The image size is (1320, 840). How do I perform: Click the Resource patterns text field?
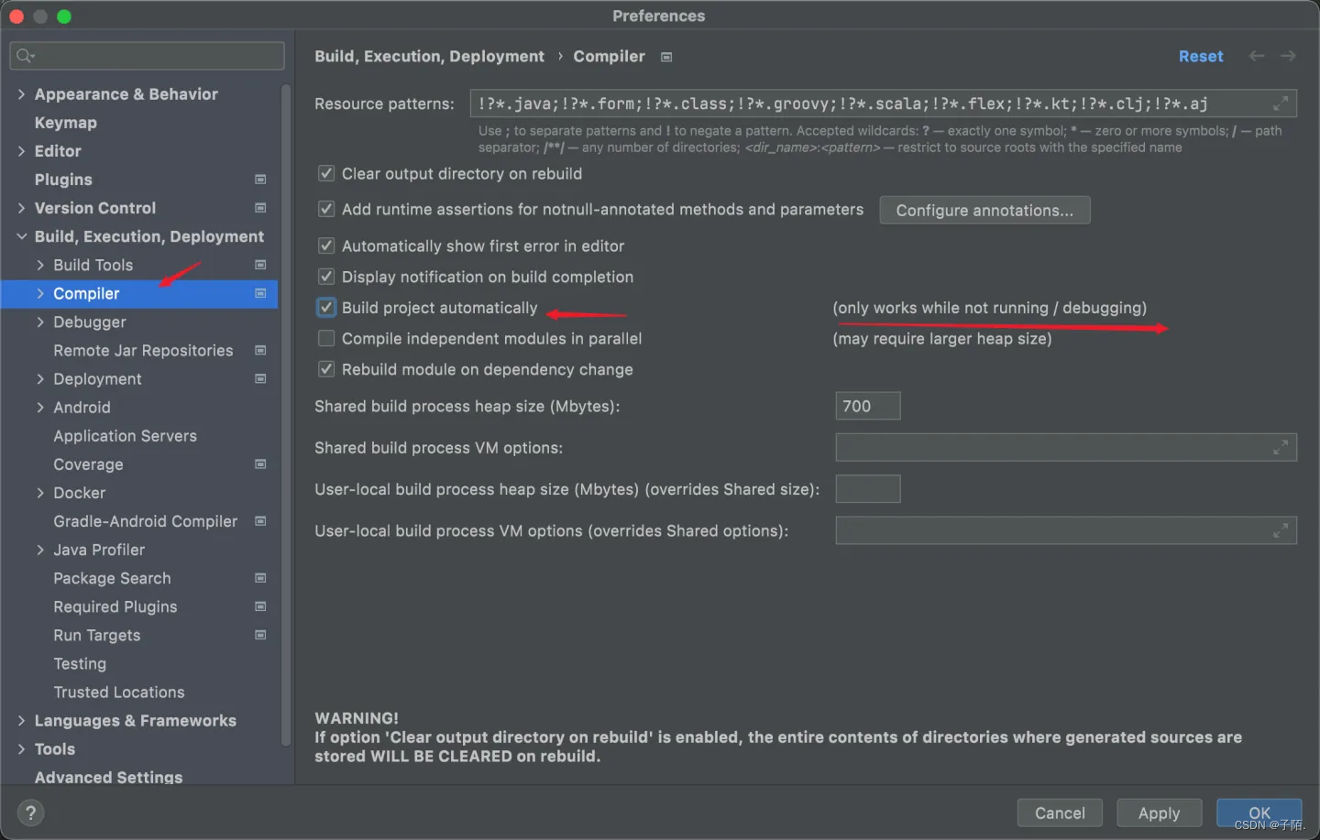point(883,104)
